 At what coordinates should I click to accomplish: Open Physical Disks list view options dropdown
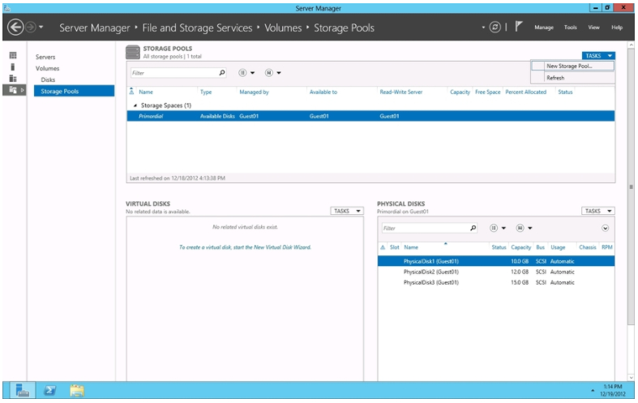tap(497, 228)
